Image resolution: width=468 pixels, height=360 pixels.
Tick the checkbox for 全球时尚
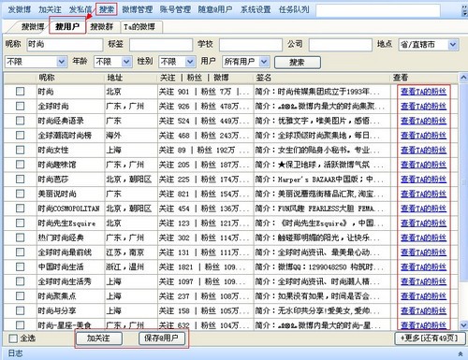20,106
